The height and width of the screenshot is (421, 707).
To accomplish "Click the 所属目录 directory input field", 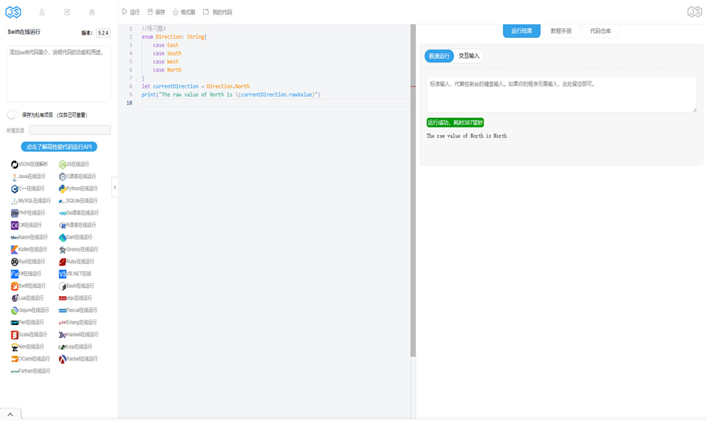I will coord(70,130).
